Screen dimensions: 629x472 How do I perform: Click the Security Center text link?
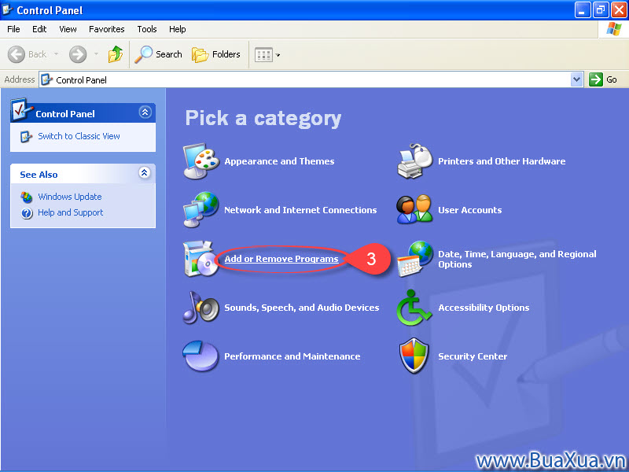(x=473, y=356)
